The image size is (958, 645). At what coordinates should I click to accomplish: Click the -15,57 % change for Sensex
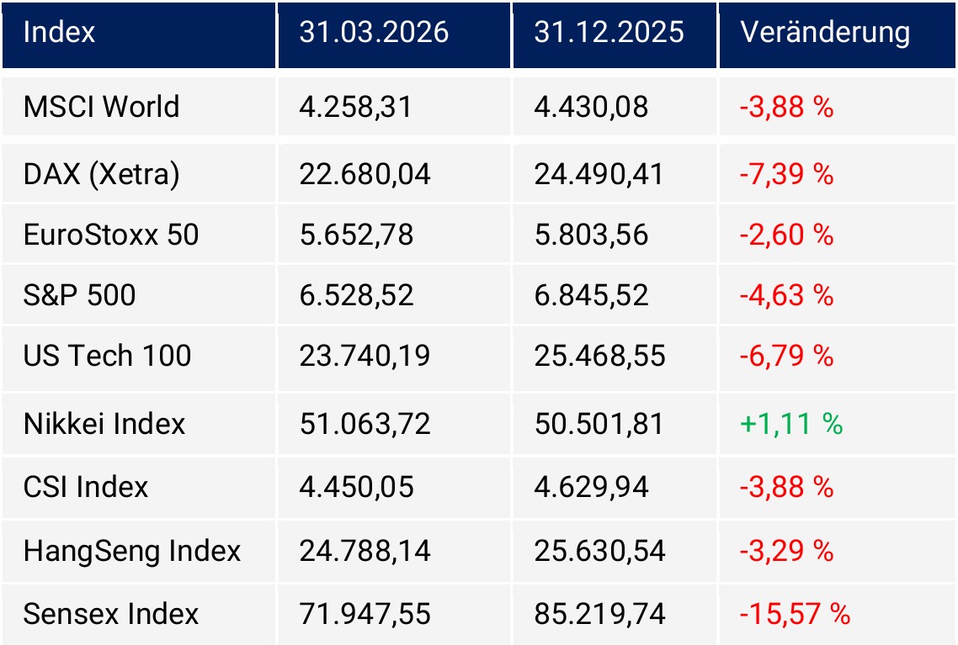pyautogui.click(x=795, y=614)
